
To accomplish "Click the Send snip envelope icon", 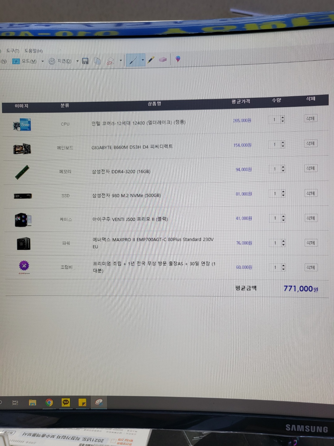I will point(110,61).
